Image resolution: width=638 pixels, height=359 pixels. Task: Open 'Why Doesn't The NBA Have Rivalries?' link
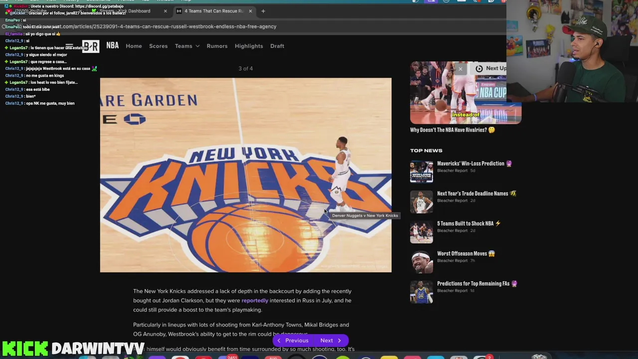(x=452, y=130)
